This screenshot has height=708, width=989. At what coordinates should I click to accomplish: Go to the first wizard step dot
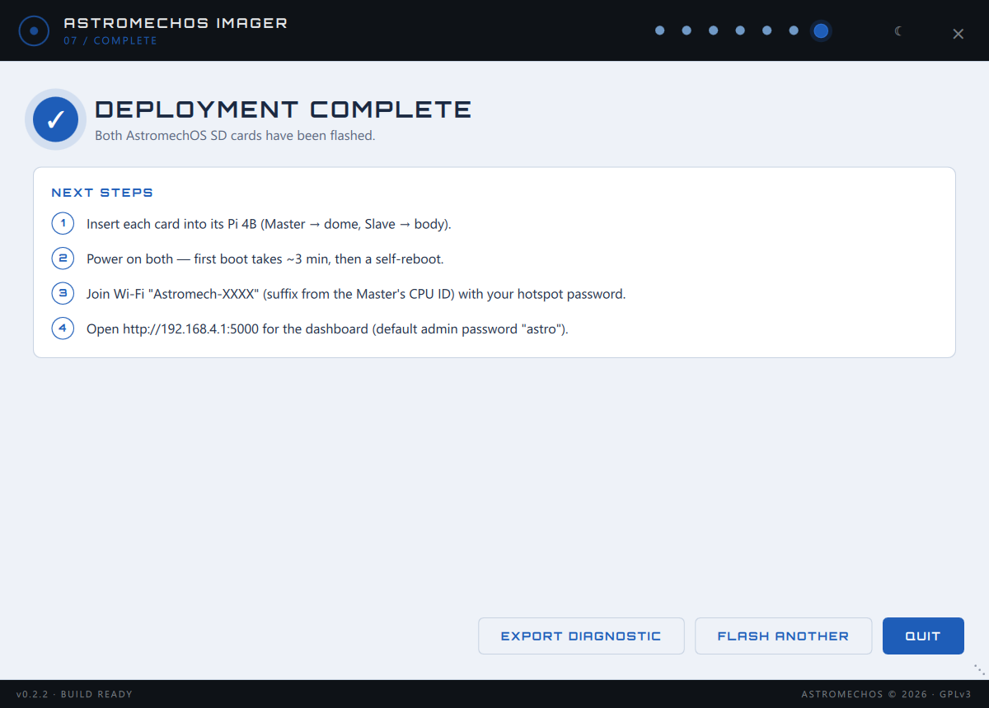pos(659,30)
